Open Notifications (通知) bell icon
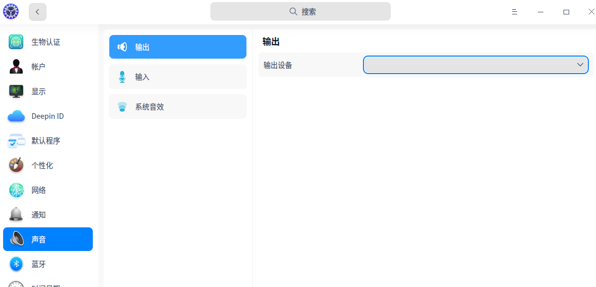The width and height of the screenshot is (596, 287). [x=16, y=214]
